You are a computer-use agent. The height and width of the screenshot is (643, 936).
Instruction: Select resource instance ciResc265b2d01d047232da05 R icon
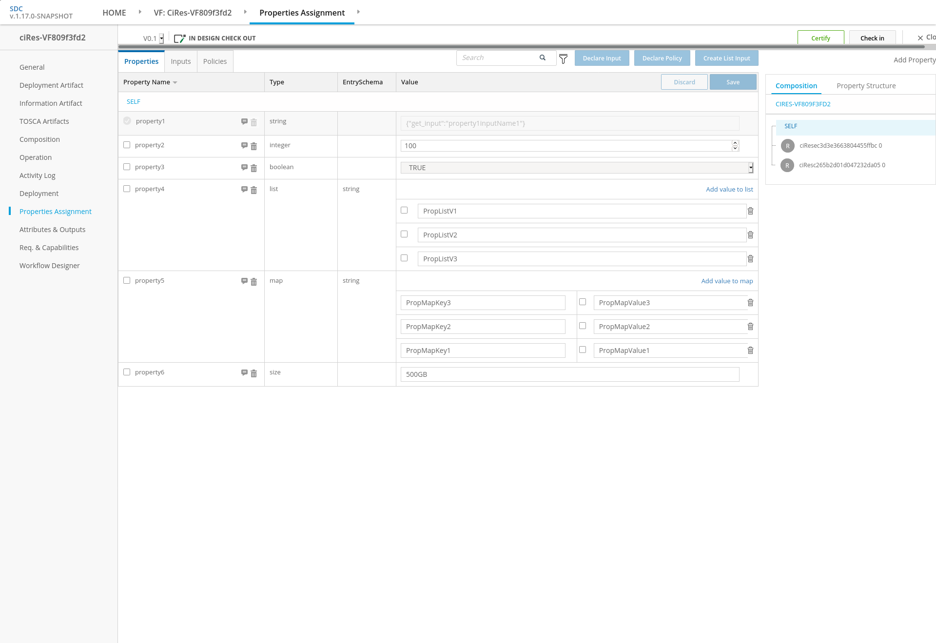point(787,165)
